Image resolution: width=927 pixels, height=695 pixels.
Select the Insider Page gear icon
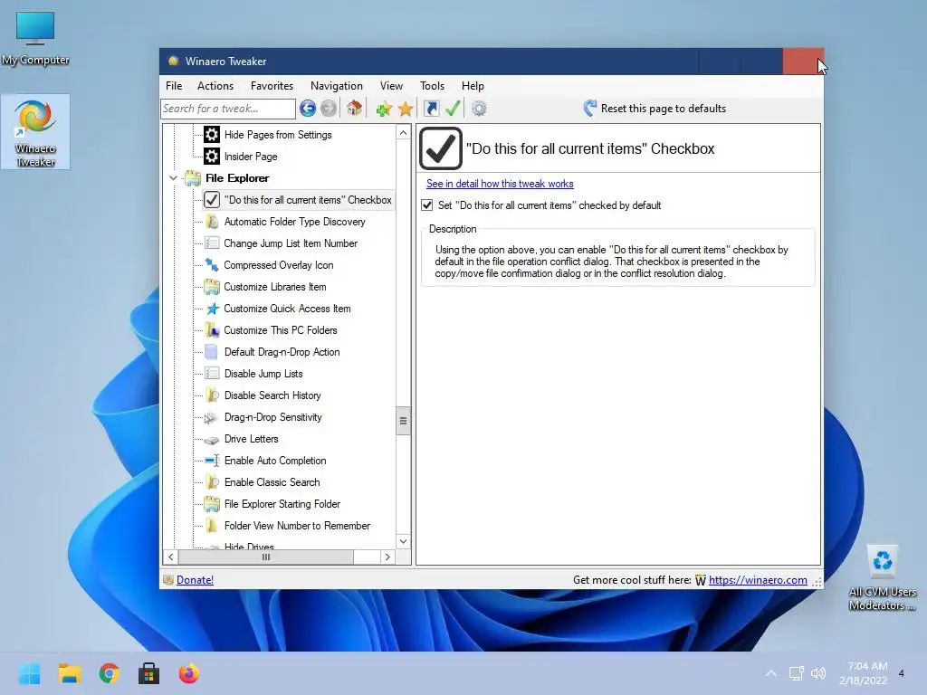(x=212, y=157)
